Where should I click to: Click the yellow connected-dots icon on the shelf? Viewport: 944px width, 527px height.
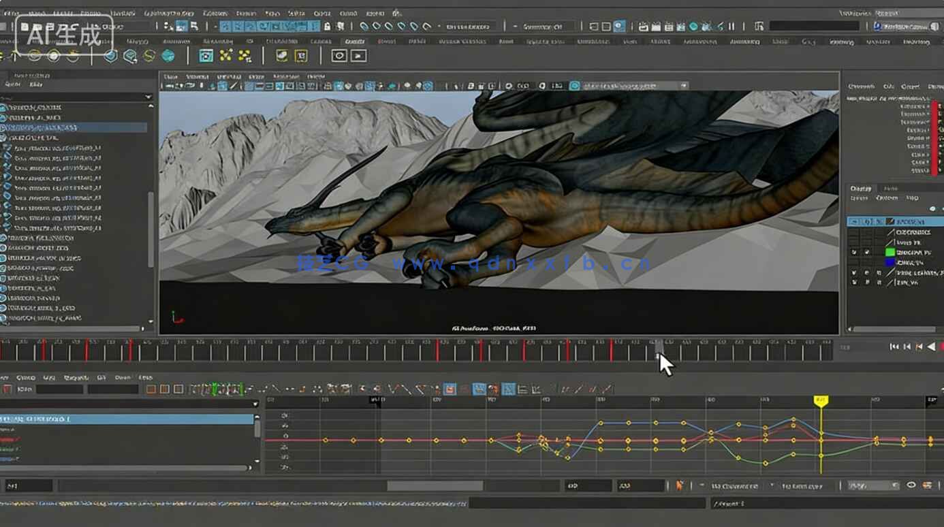(225, 56)
